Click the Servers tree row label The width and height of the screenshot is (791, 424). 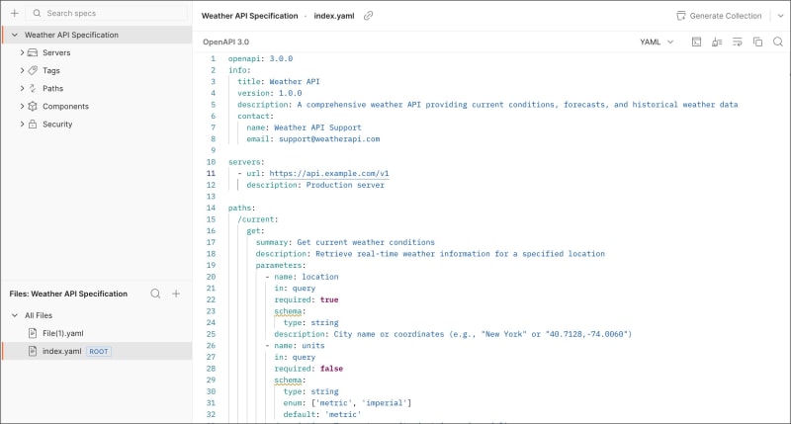[56, 52]
